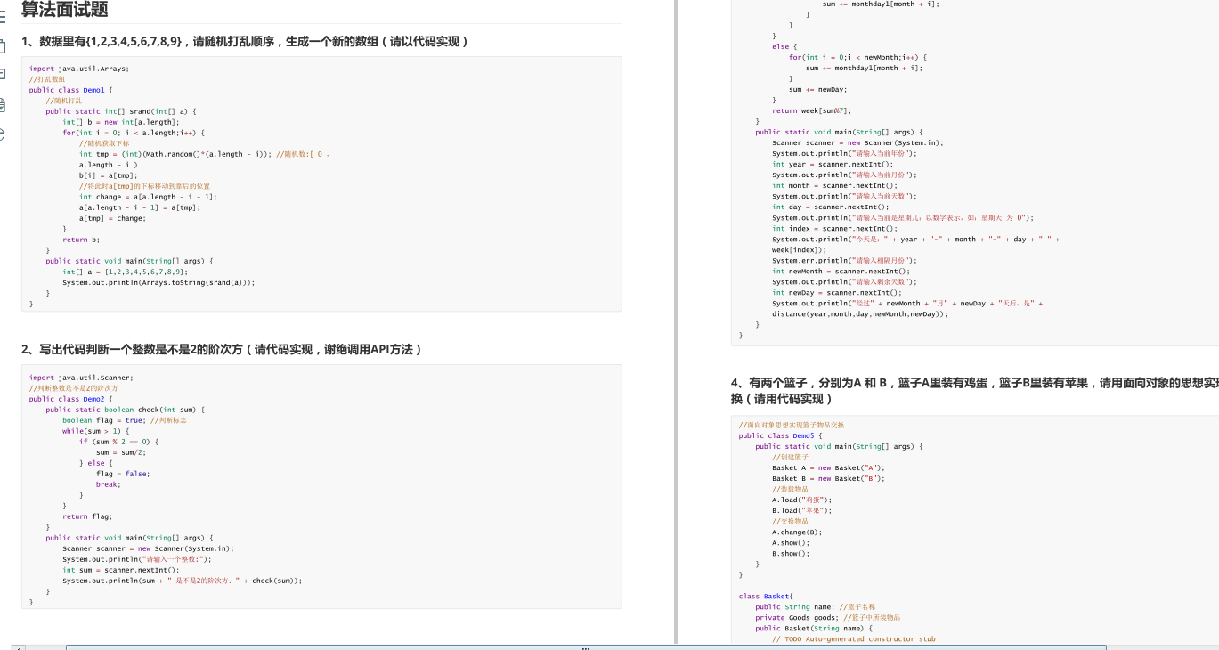1219x650 pixels.
Task: Click the comment "//随机获取下标"
Action: [x=104, y=143]
